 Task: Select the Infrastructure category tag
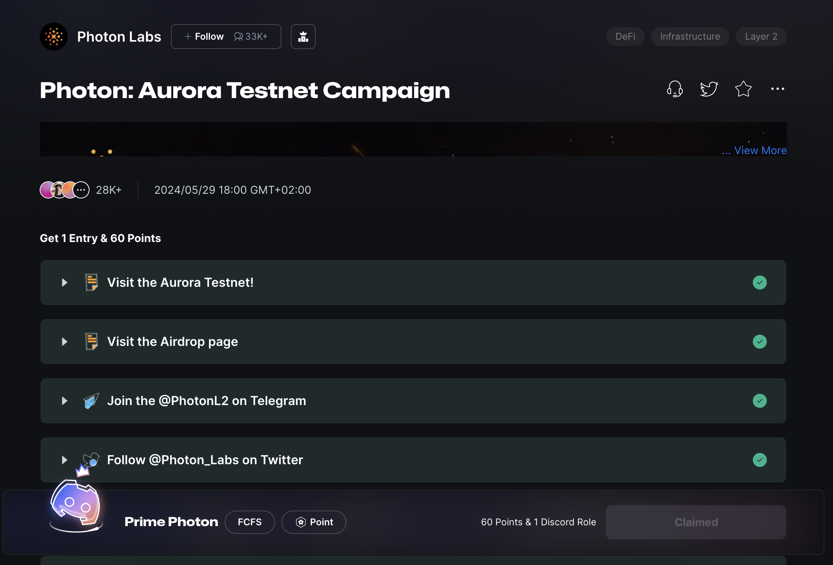coord(690,37)
